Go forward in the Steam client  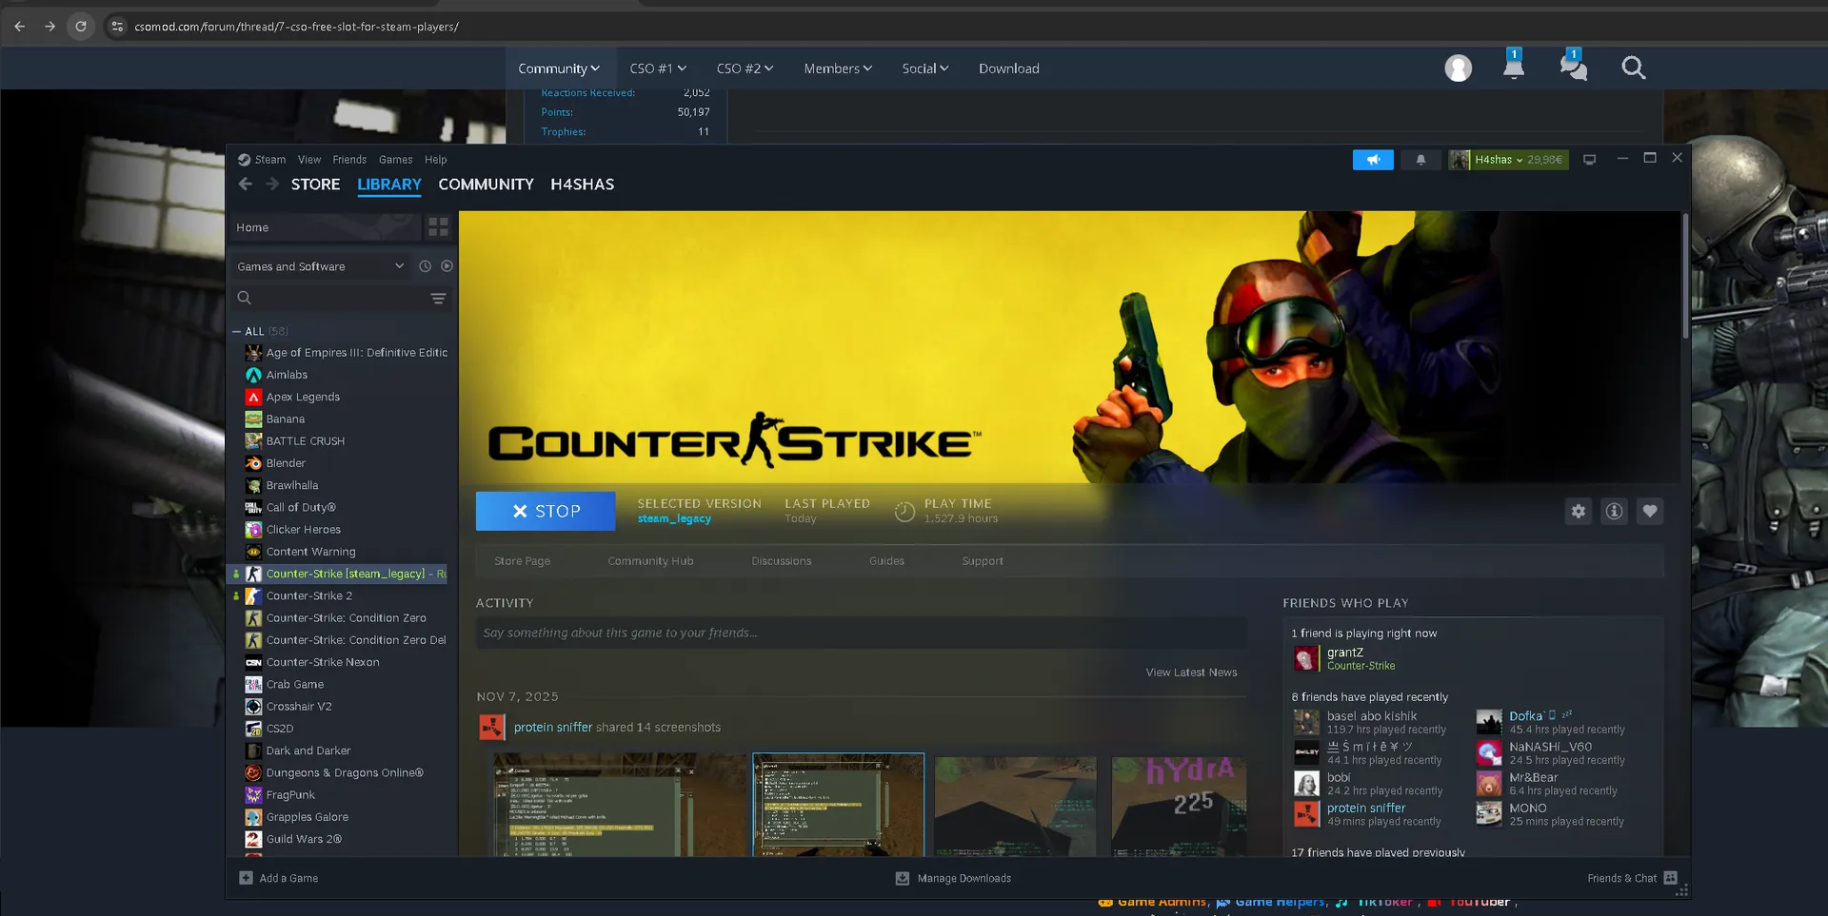(x=272, y=185)
